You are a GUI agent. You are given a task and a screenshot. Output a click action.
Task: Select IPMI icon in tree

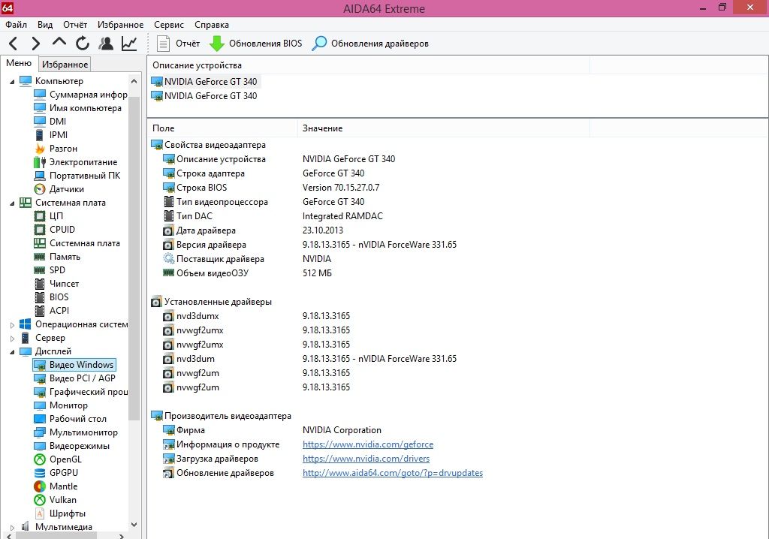[x=40, y=135]
